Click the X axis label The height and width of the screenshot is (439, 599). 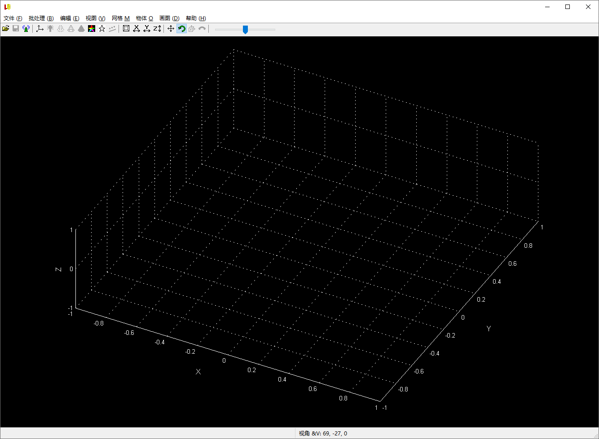click(198, 372)
